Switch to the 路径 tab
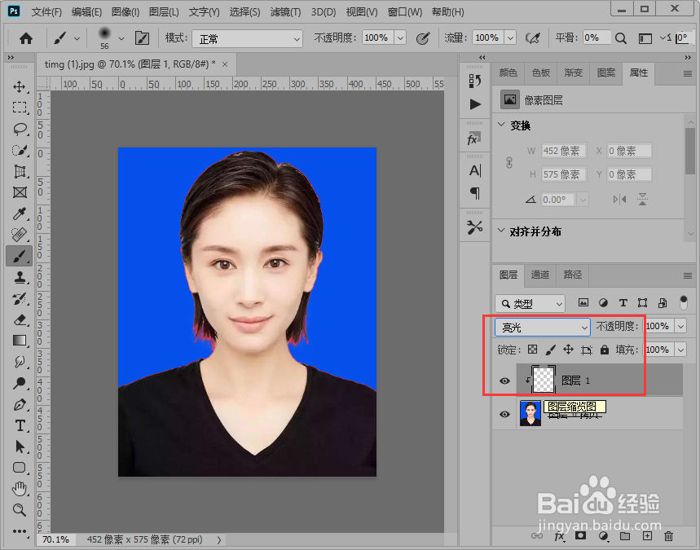 tap(573, 275)
